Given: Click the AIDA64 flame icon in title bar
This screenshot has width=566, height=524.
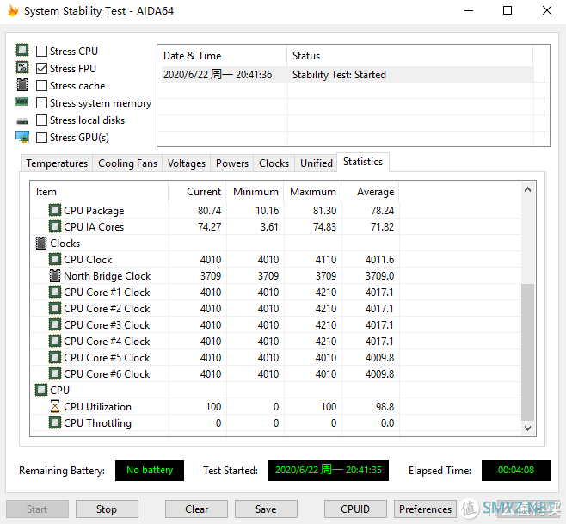Looking at the screenshot, I should click(13, 11).
